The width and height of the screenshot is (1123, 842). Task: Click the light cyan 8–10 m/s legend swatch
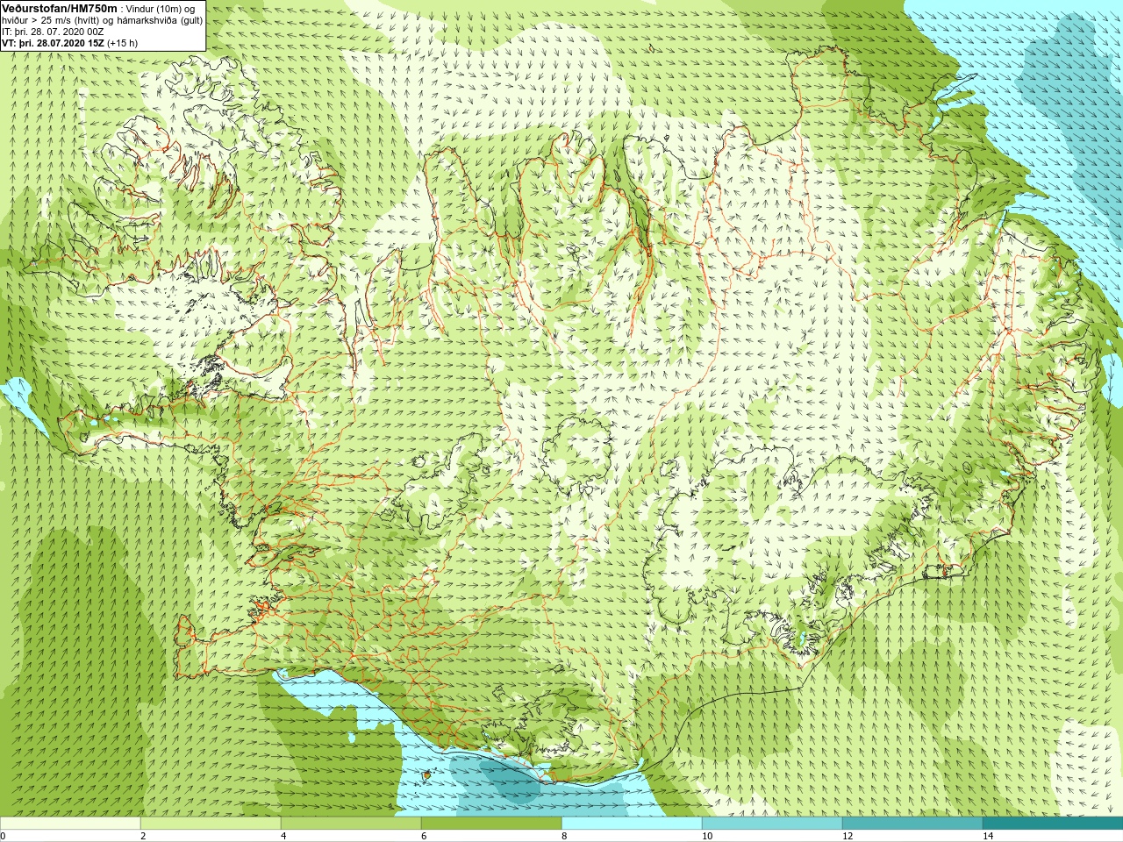tap(632, 824)
